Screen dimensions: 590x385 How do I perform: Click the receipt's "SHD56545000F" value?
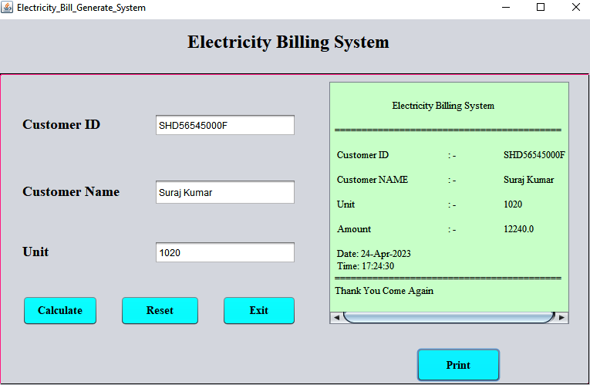point(534,155)
